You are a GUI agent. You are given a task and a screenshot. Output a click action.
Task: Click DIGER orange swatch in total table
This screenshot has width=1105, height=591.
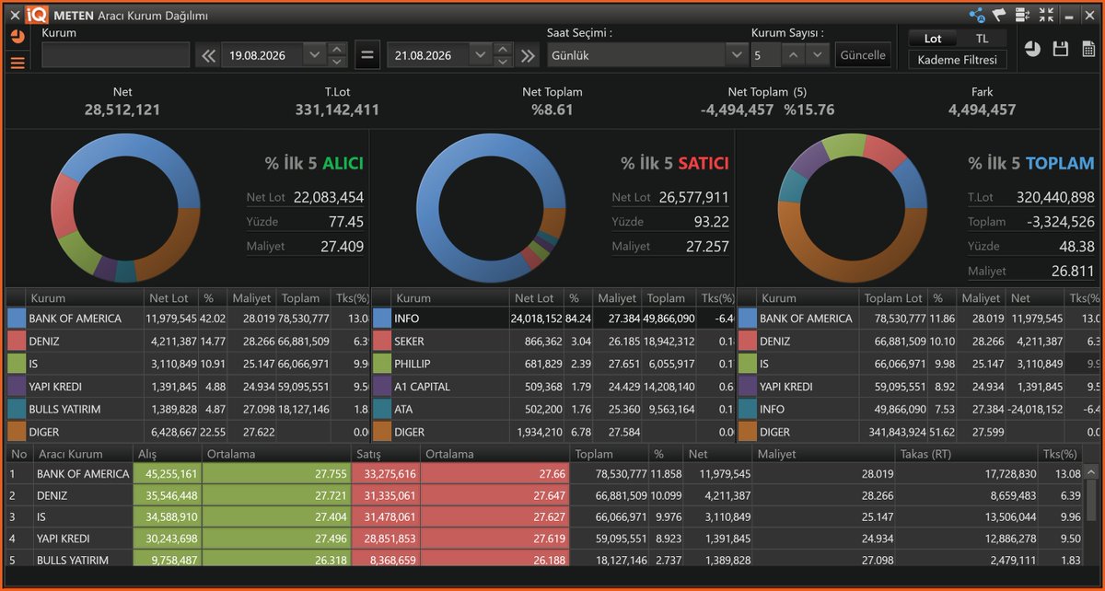[747, 431]
